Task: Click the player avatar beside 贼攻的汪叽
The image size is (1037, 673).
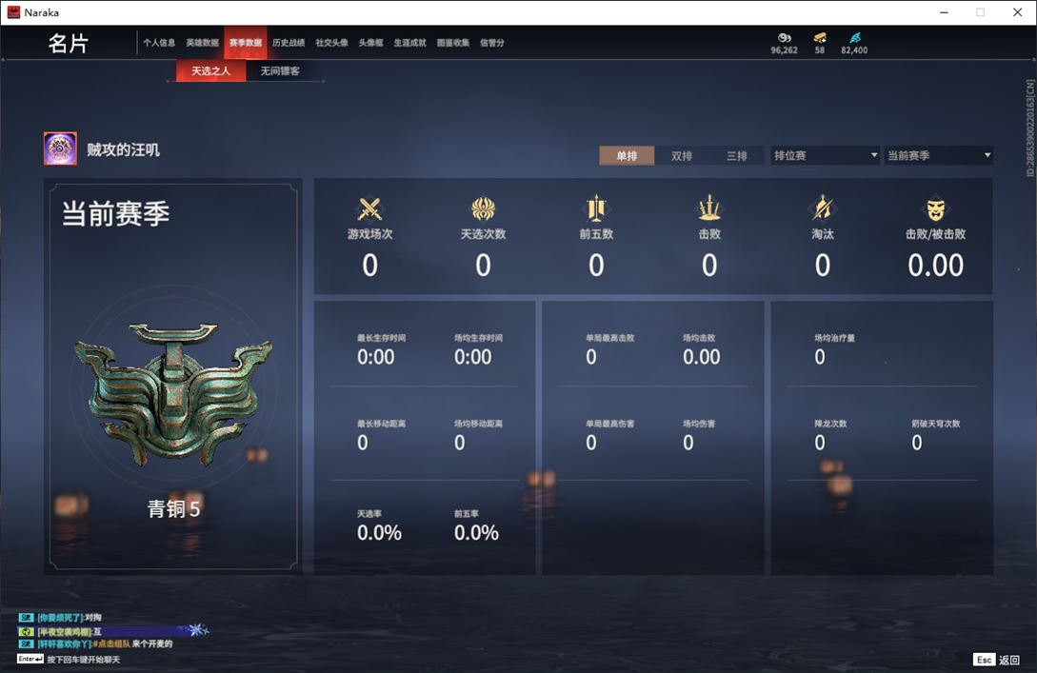Action: pos(60,149)
